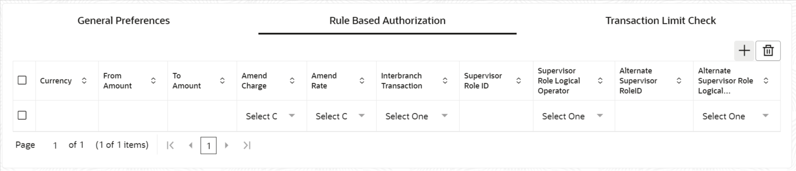Viewport: 796px width, 171px height.
Task: Sort by From Amount column
Action: click(153, 81)
